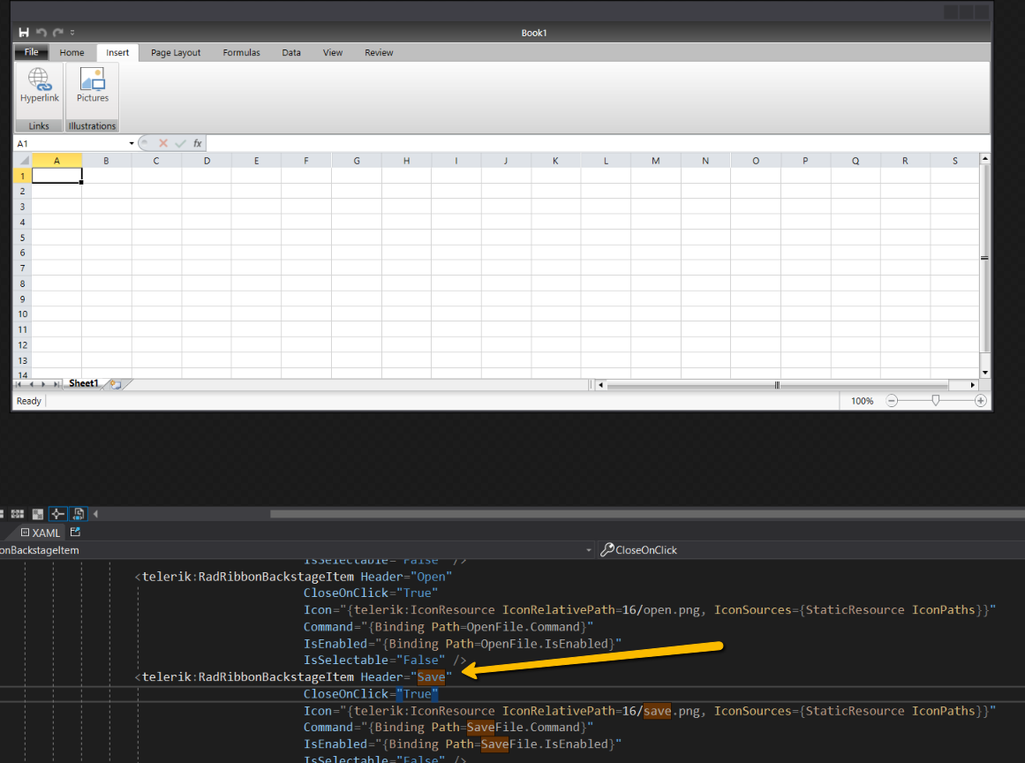Image resolution: width=1025 pixels, height=763 pixels.
Task: Click the add new sheet icon
Action: point(115,384)
